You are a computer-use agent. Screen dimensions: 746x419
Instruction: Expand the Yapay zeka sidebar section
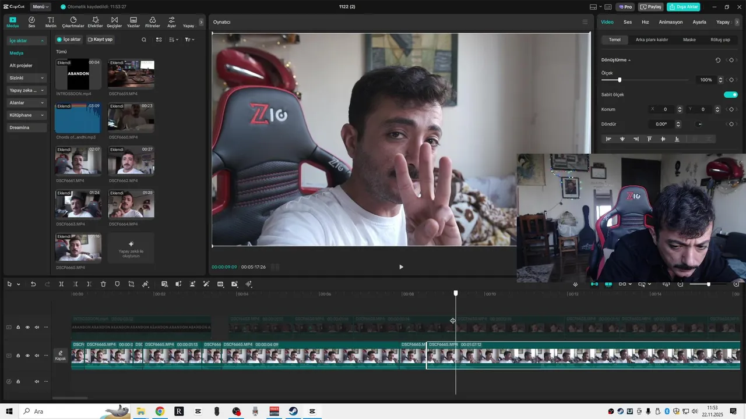[x=27, y=90]
